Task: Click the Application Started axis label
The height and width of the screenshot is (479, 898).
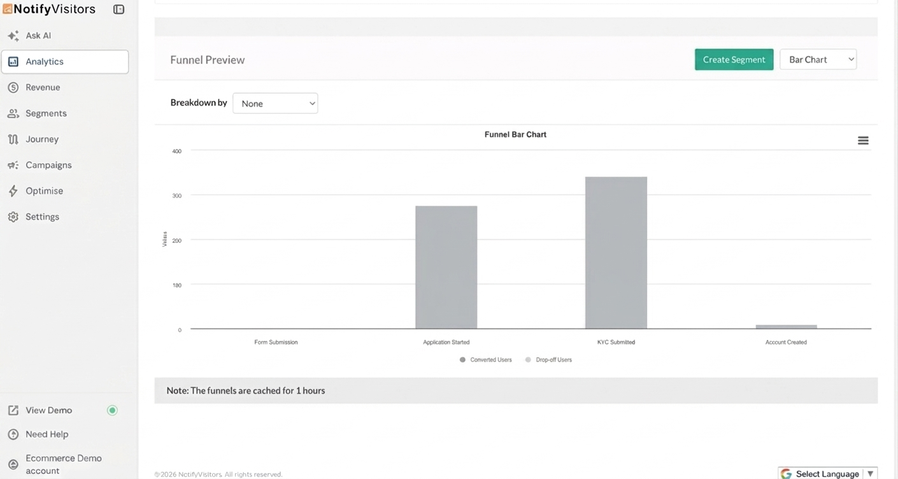Action: point(446,342)
